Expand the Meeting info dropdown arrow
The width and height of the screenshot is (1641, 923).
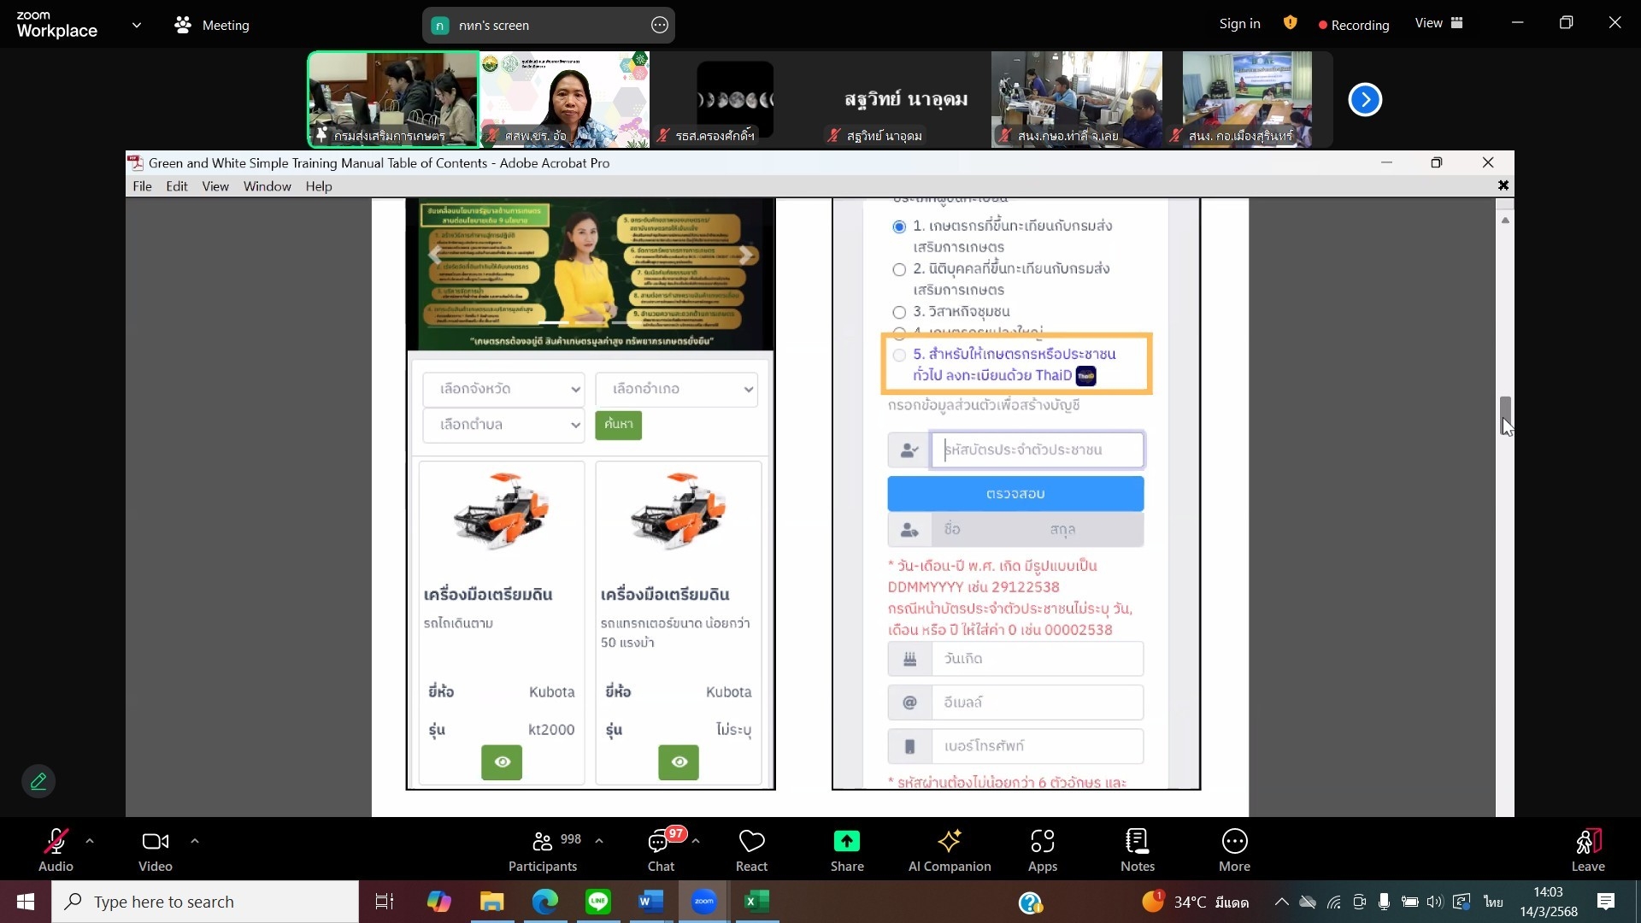coord(137,25)
